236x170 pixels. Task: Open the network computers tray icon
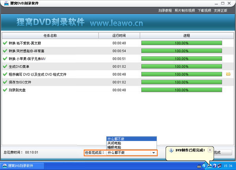[219, 166]
